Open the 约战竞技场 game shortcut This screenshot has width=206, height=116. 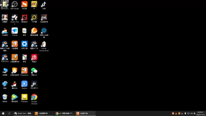(44, 18)
